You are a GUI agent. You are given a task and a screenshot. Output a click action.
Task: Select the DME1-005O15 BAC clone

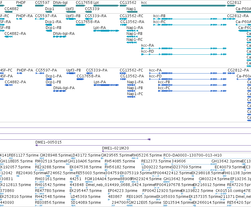tap(143, 145)
